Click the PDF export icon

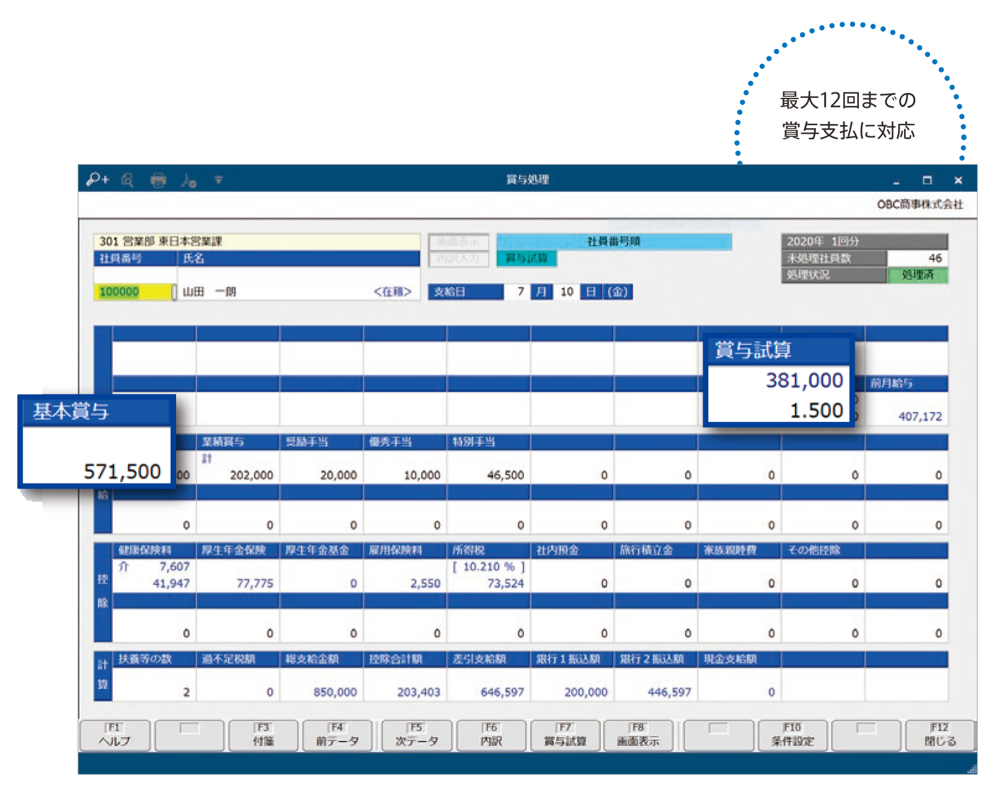(189, 180)
